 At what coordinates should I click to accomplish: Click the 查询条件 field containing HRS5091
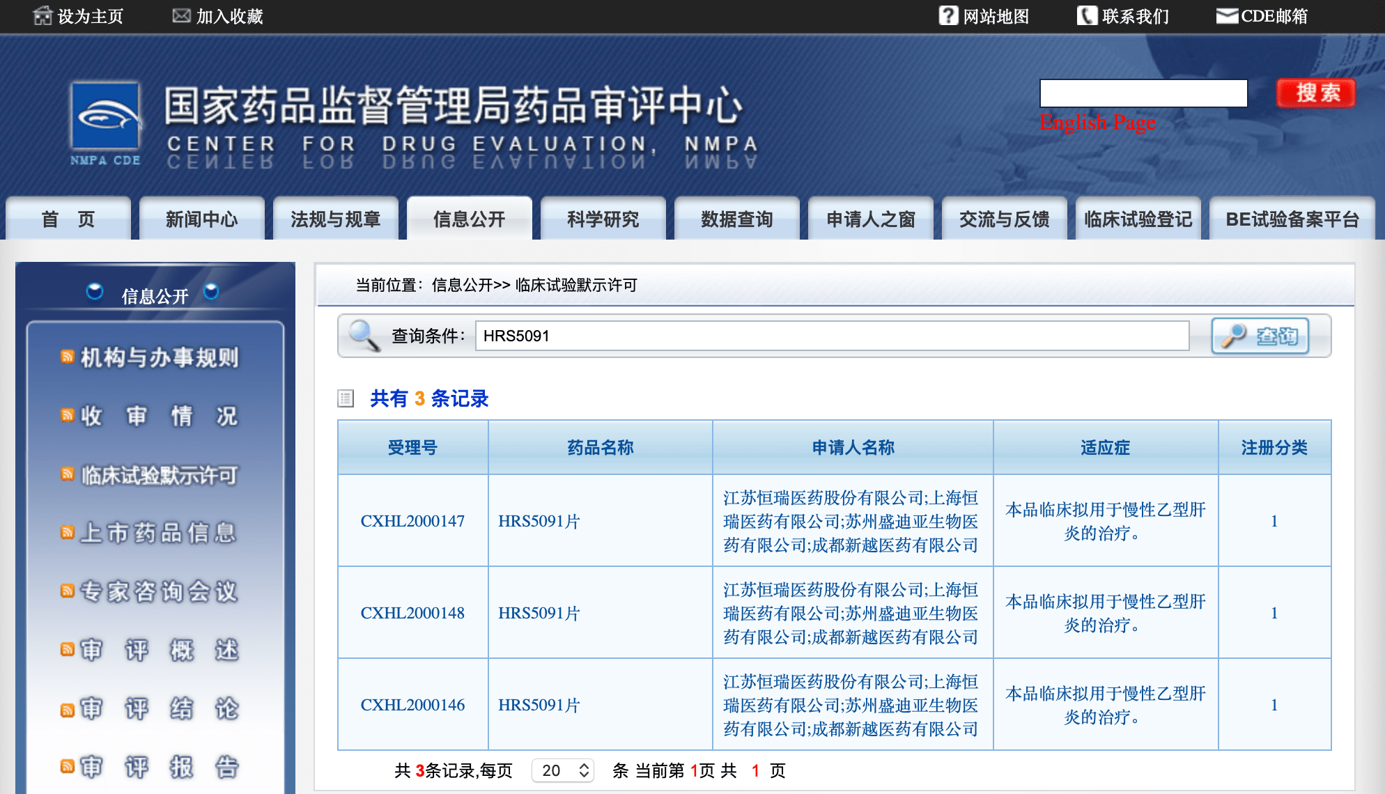(832, 336)
